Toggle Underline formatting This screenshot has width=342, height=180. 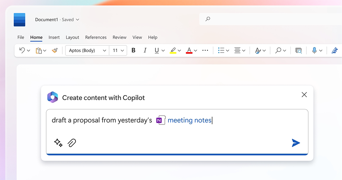(157, 51)
